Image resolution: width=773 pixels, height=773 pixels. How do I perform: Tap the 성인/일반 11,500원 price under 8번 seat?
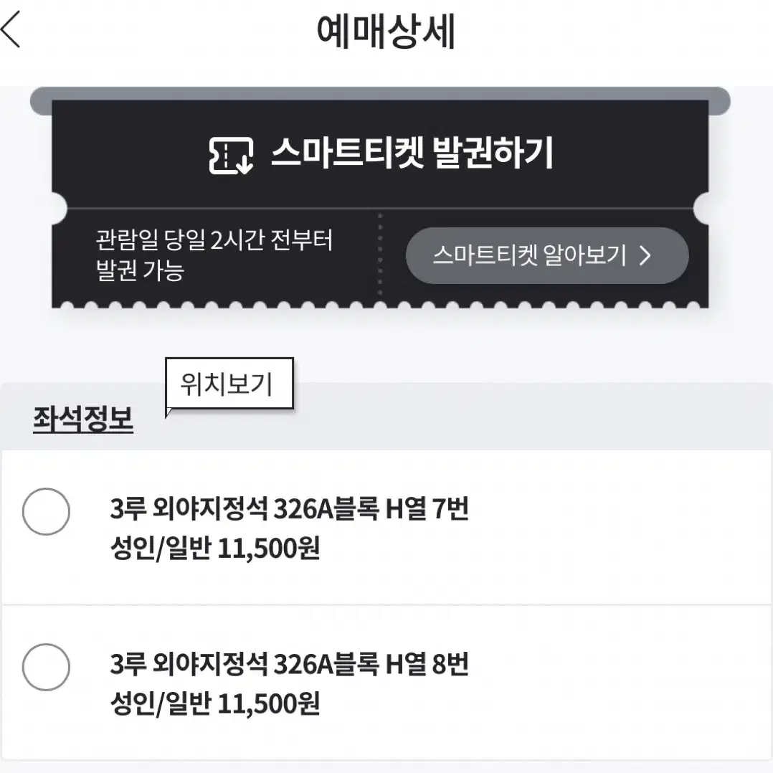(215, 703)
